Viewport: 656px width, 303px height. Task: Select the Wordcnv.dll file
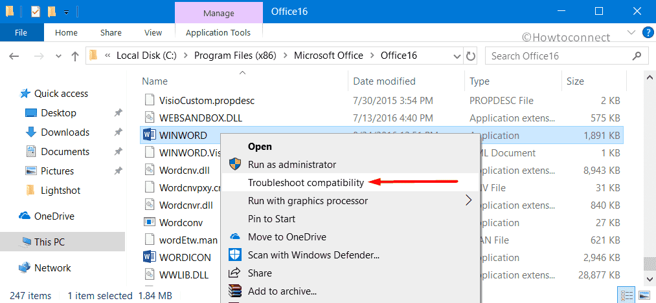point(186,171)
